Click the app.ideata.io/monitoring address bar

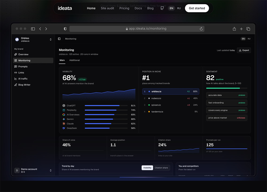(x=137, y=29)
